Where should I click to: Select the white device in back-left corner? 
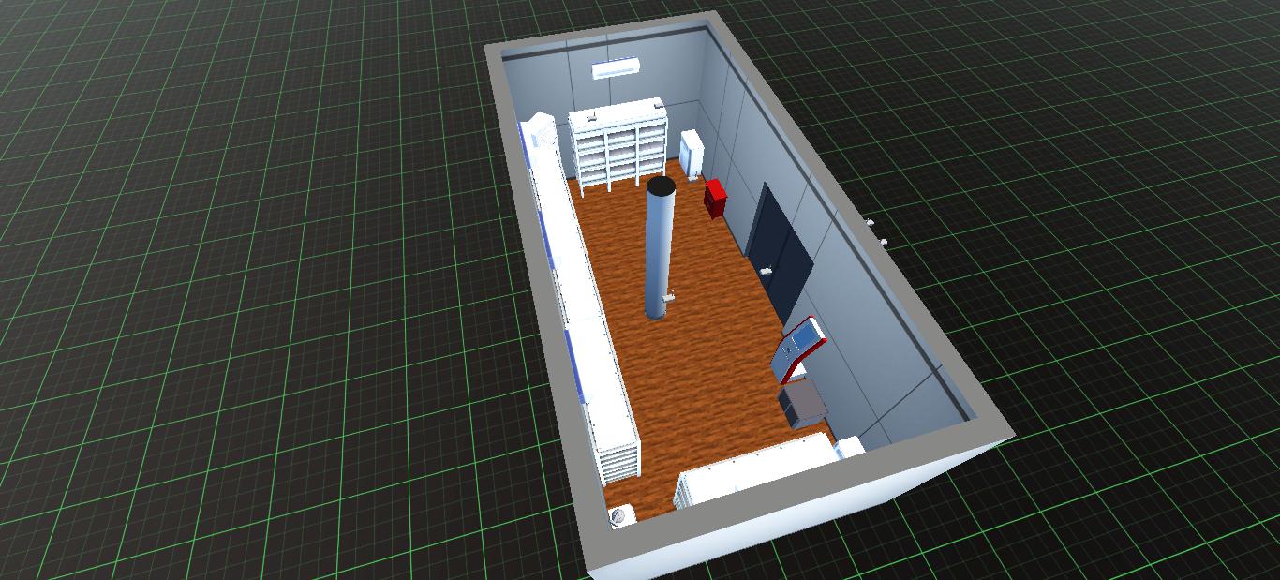pos(541,131)
